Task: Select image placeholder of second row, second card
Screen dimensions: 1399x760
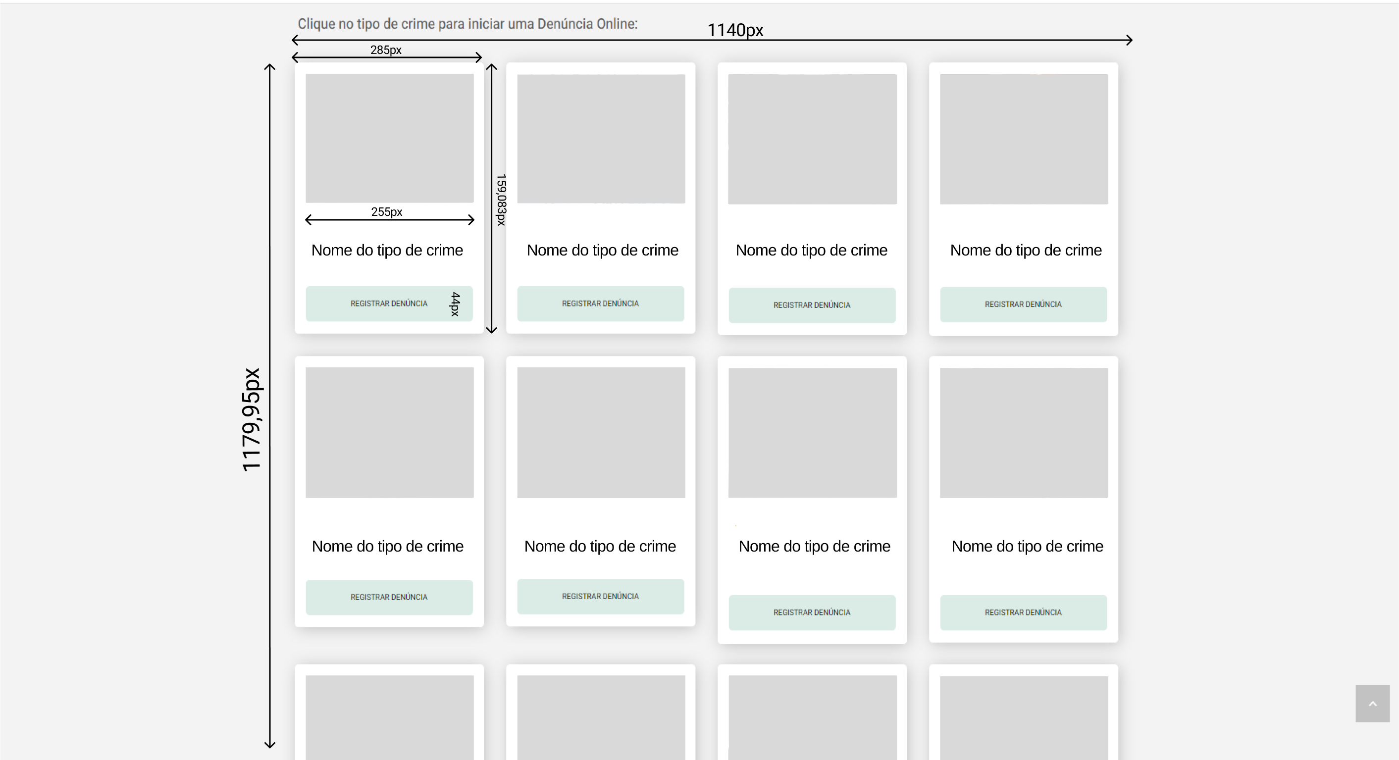Action: pyautogui.click(x=601, y=433)
